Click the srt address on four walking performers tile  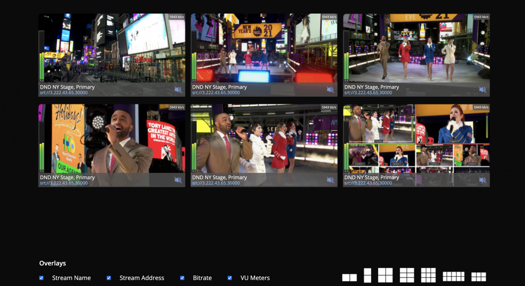tap(368, 93)
